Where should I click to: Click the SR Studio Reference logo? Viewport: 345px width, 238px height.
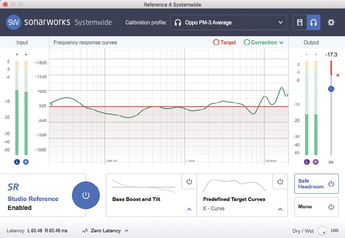13,187
